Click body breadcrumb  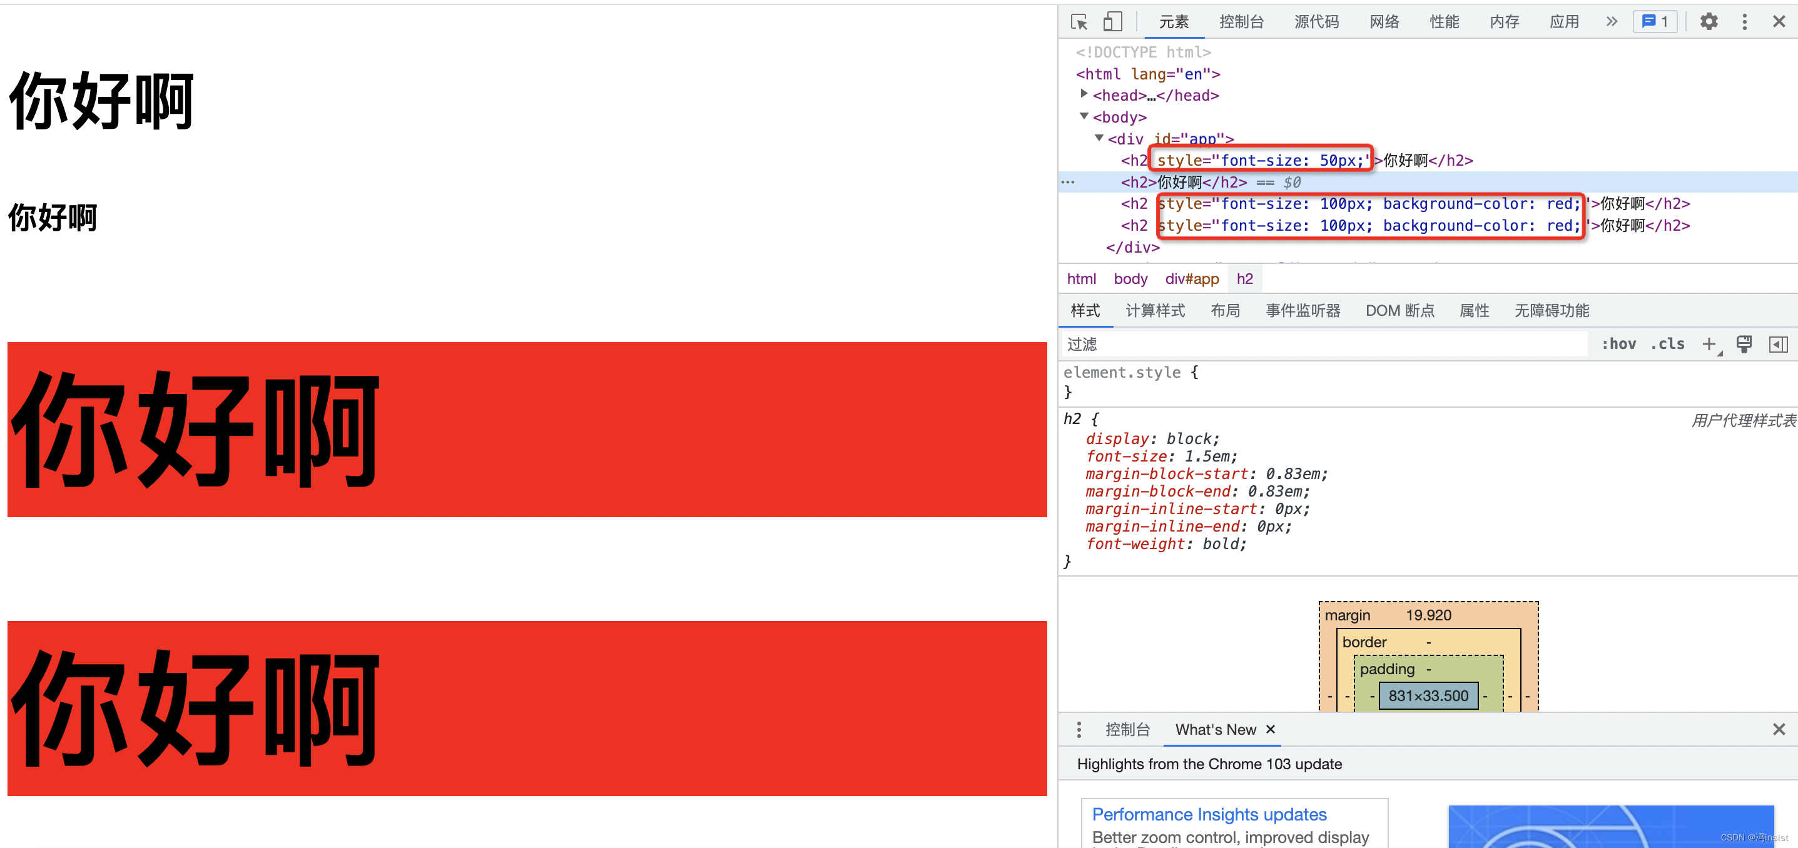click(1130, 278)
